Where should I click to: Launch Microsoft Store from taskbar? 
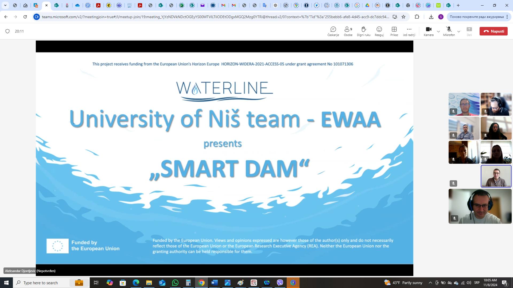point(123,283)
